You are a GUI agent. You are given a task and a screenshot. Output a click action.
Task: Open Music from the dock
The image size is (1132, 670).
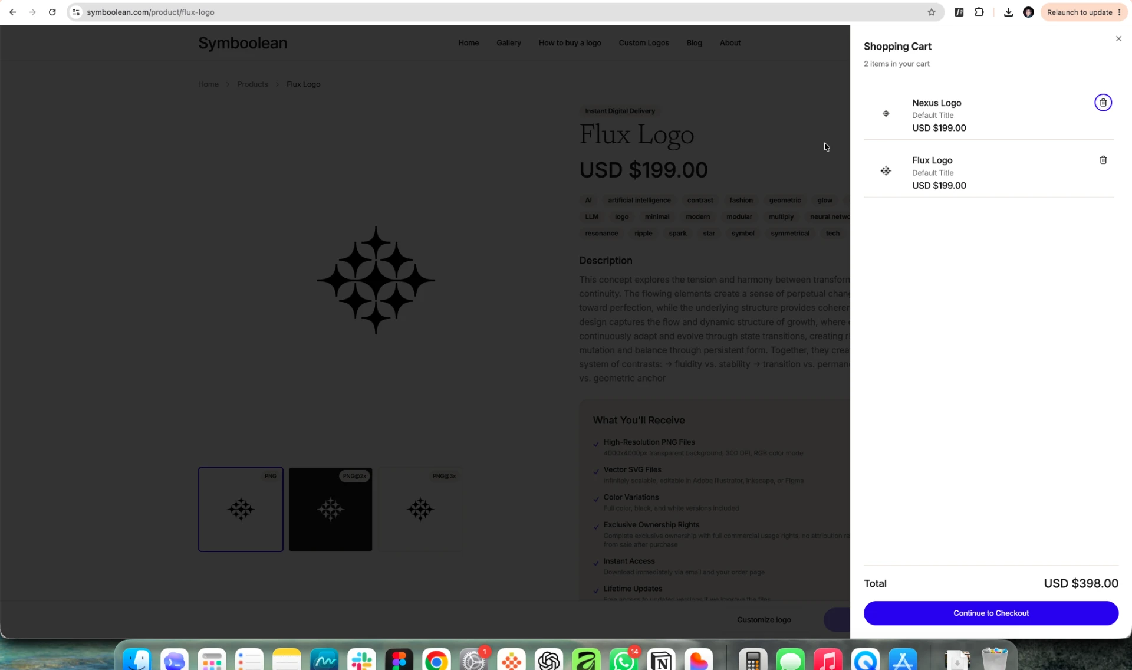pos(828,661)
